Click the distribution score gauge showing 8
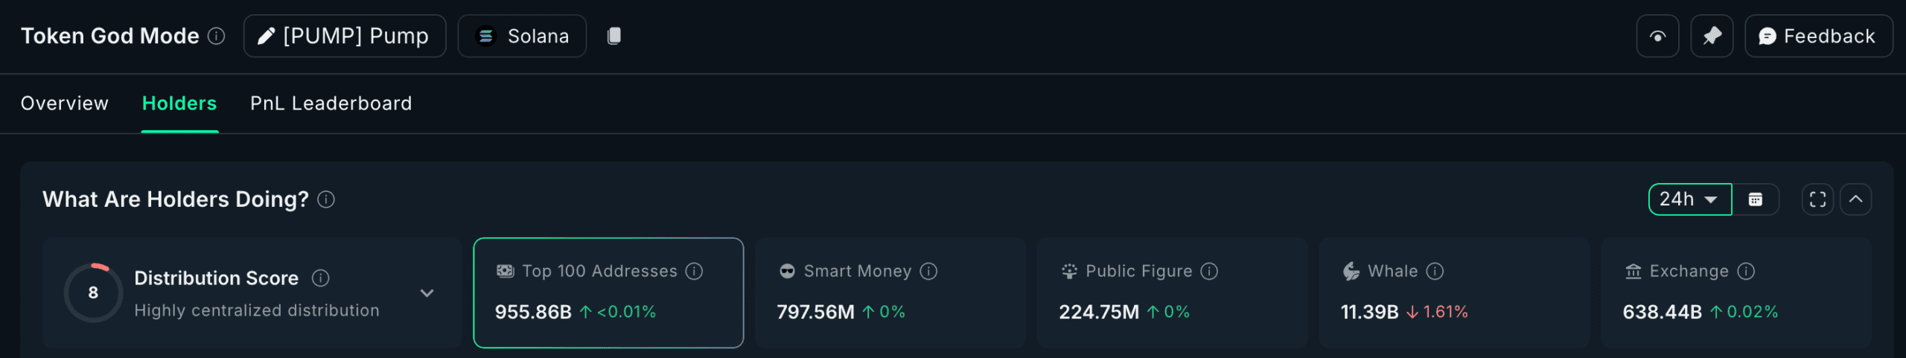This screenshot has height=358, width=1906. tap(93, 293)
